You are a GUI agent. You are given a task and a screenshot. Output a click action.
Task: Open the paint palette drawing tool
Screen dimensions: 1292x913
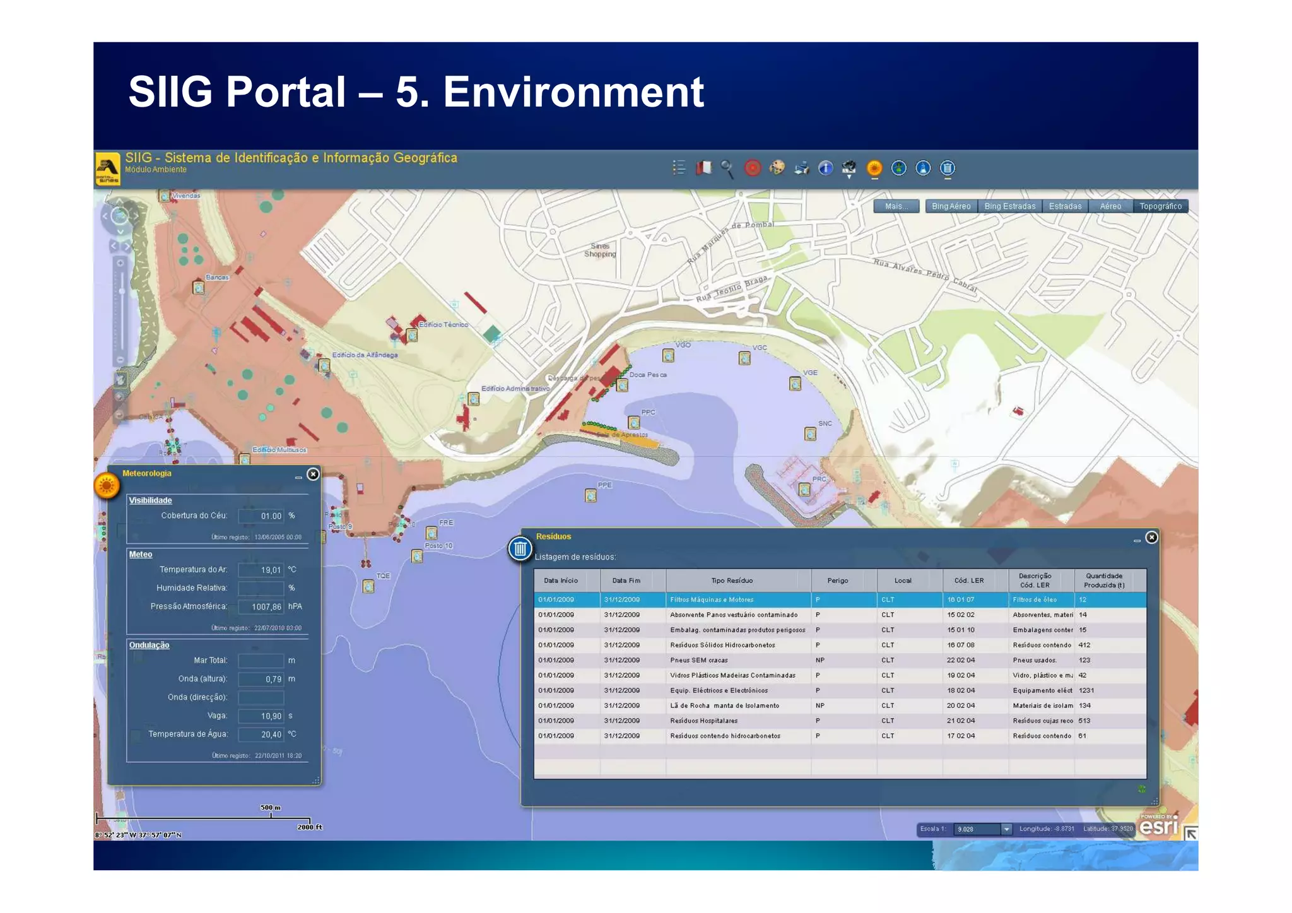777,168
